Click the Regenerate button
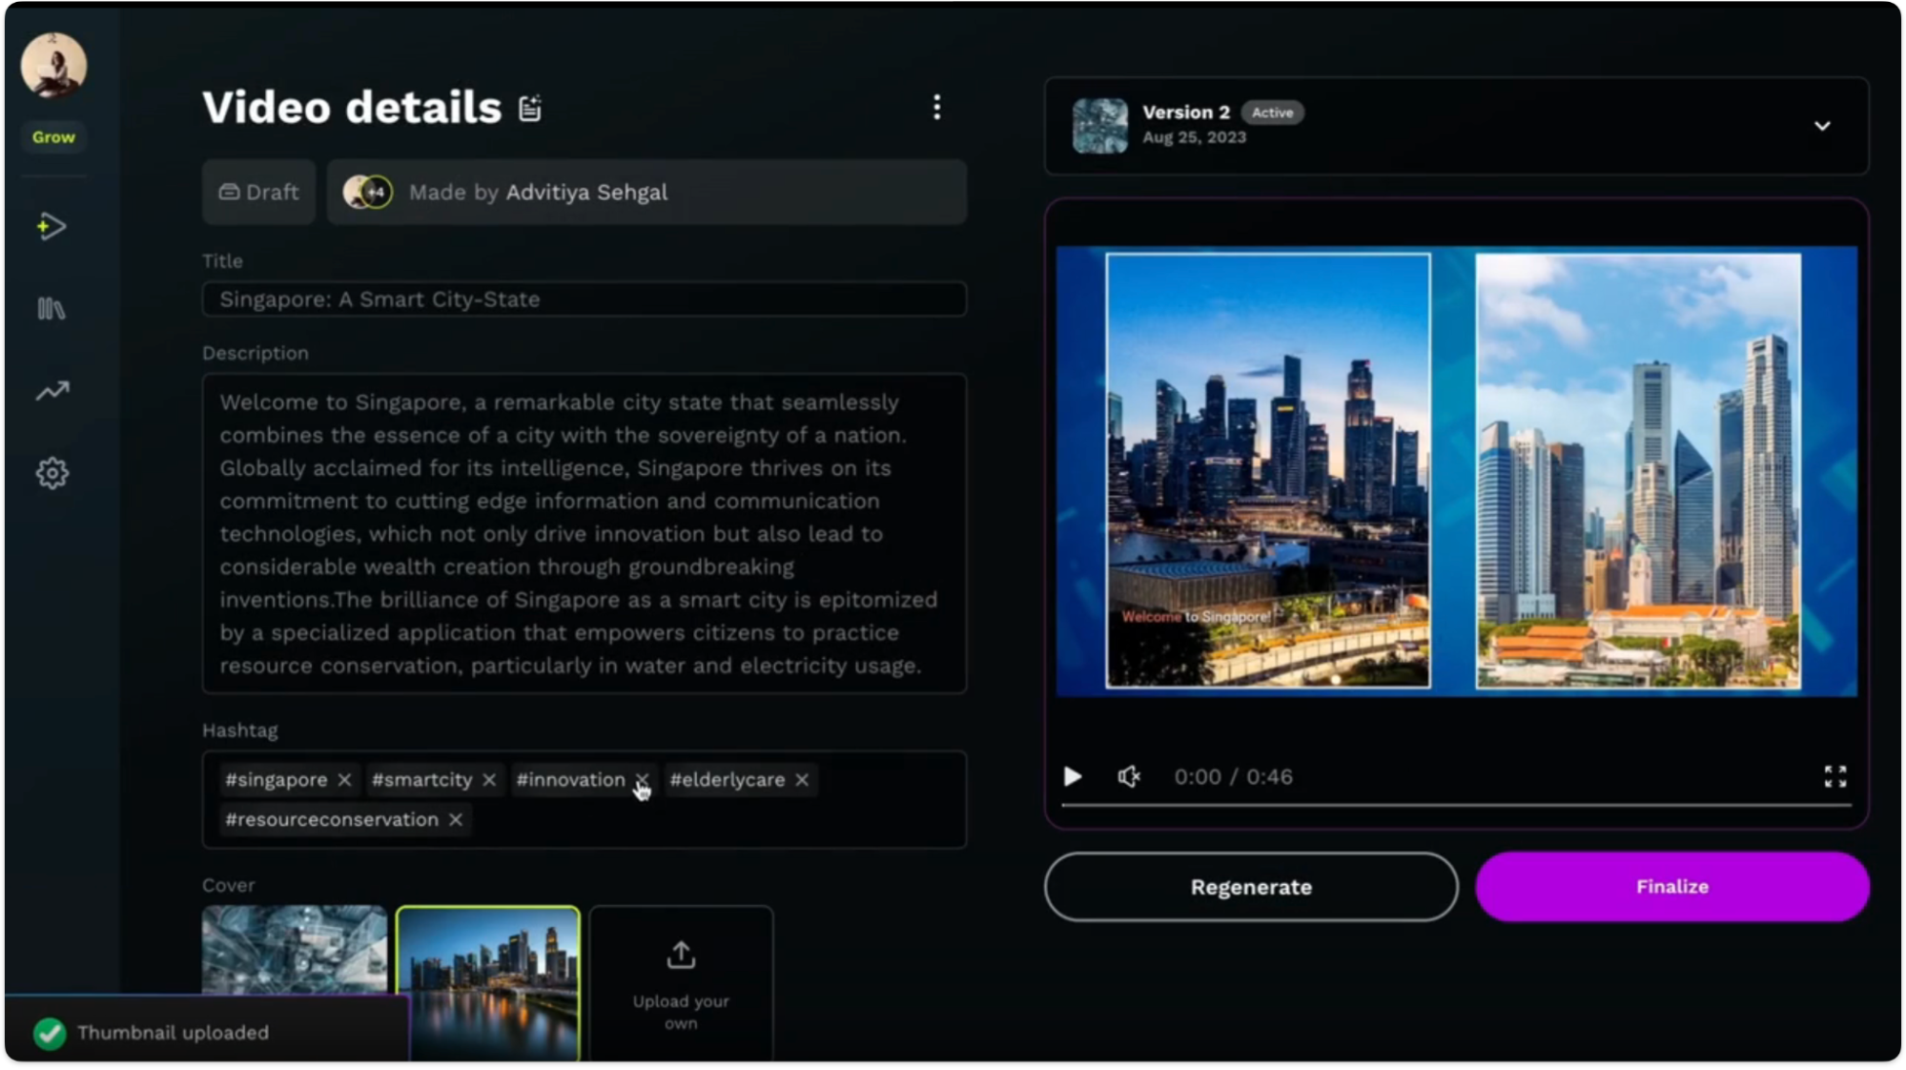Image resolution: width=1906 pixels, height=1070 pixels. 1250,887
